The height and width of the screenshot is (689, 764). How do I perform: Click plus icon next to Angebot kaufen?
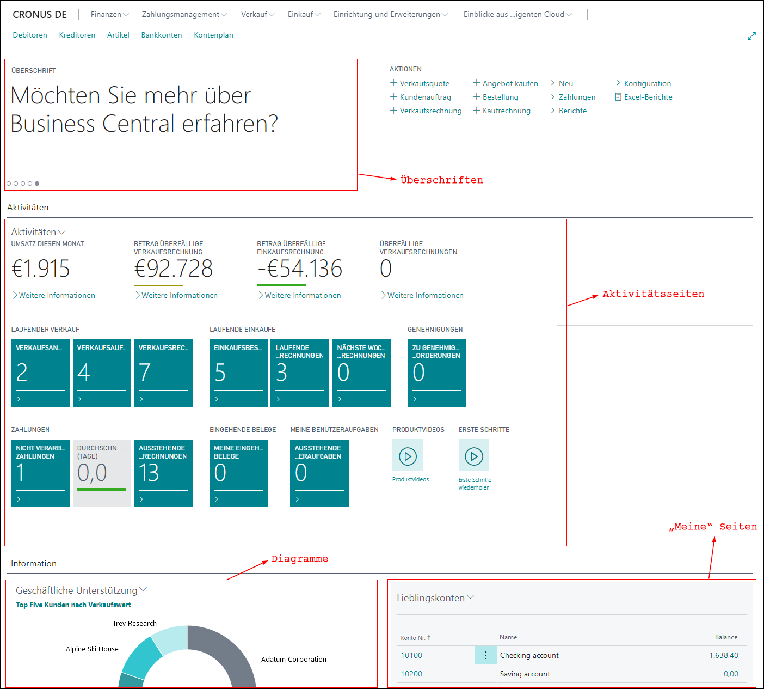tap(476, 83)
